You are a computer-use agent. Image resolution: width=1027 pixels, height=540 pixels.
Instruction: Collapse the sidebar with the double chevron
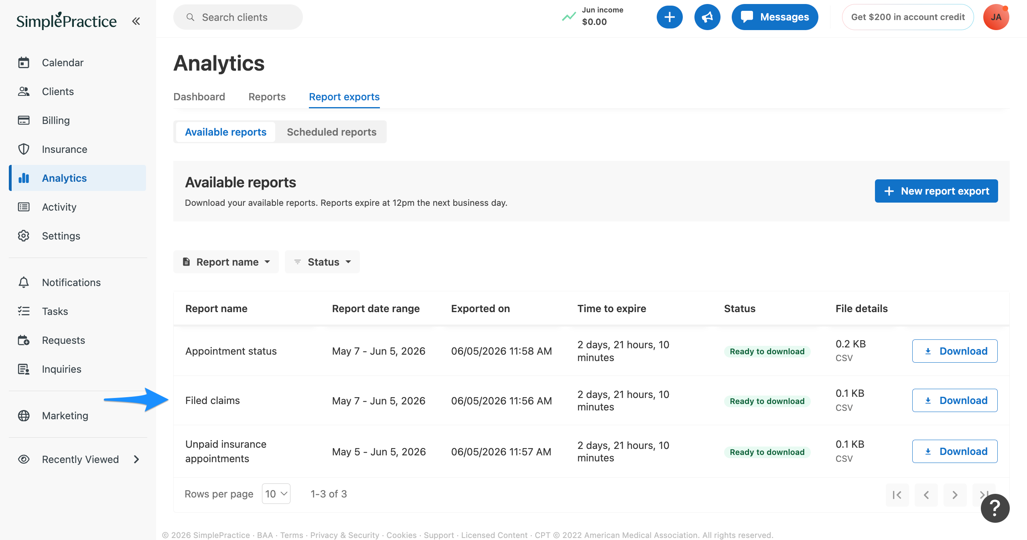pos(136,21)
